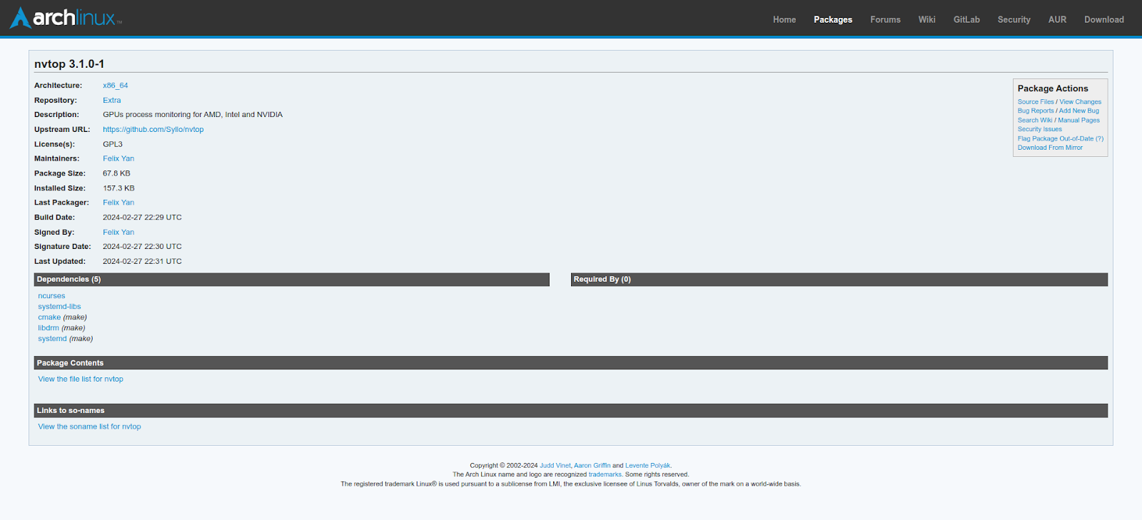Click Felix Yan in Last Packager row
Image resolution: width=1142 pixels, height=520 pixels.
[x=118, y=203]
